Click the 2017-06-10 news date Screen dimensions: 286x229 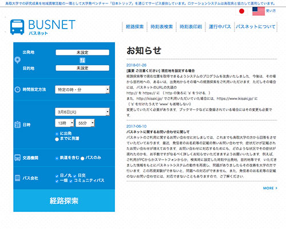tap(136, 127)
